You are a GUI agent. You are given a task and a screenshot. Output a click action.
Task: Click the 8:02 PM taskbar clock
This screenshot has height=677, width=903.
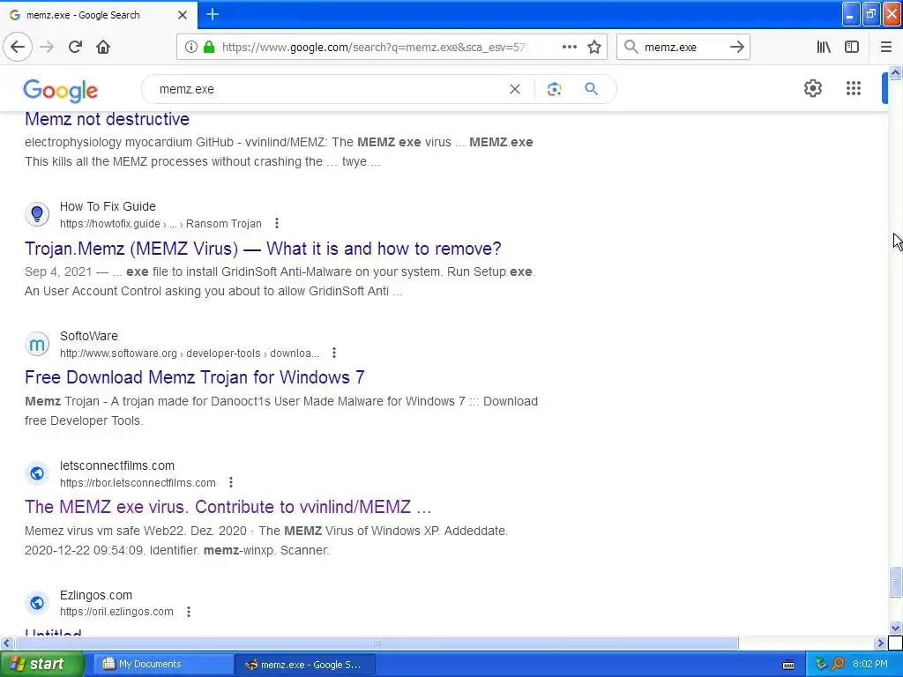point(870,665)
